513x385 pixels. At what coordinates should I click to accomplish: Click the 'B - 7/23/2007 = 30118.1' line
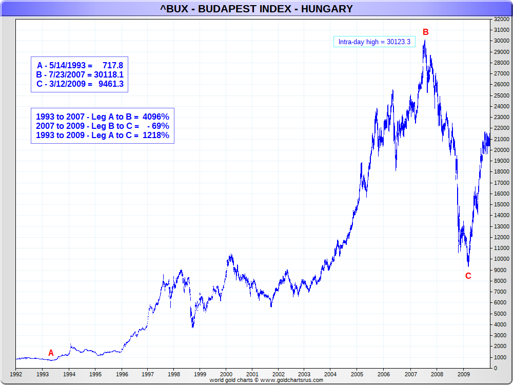click(80, 74)
